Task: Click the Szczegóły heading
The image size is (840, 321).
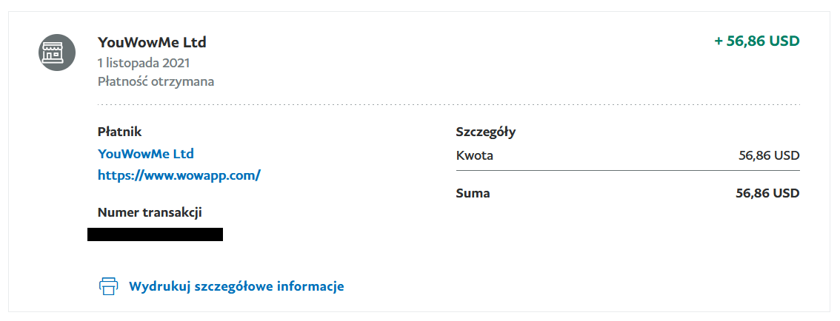Action: (x=486, y=132)
